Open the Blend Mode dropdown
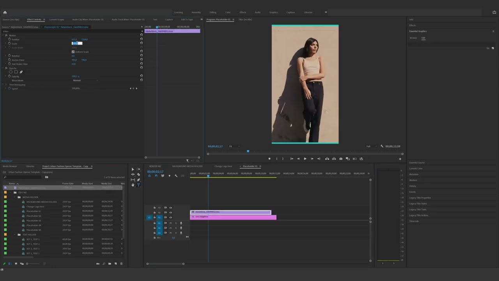Viewport: 499px width, 281px height. pyautogui.click(x=85, y=80)
